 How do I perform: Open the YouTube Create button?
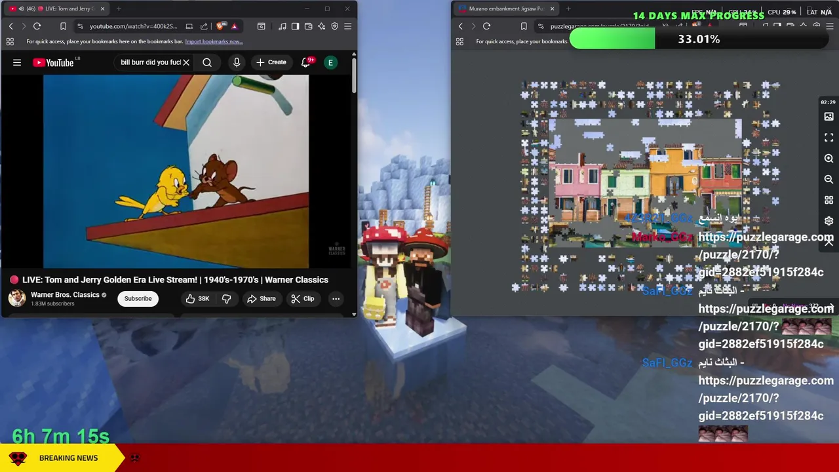tap(271, 62)
